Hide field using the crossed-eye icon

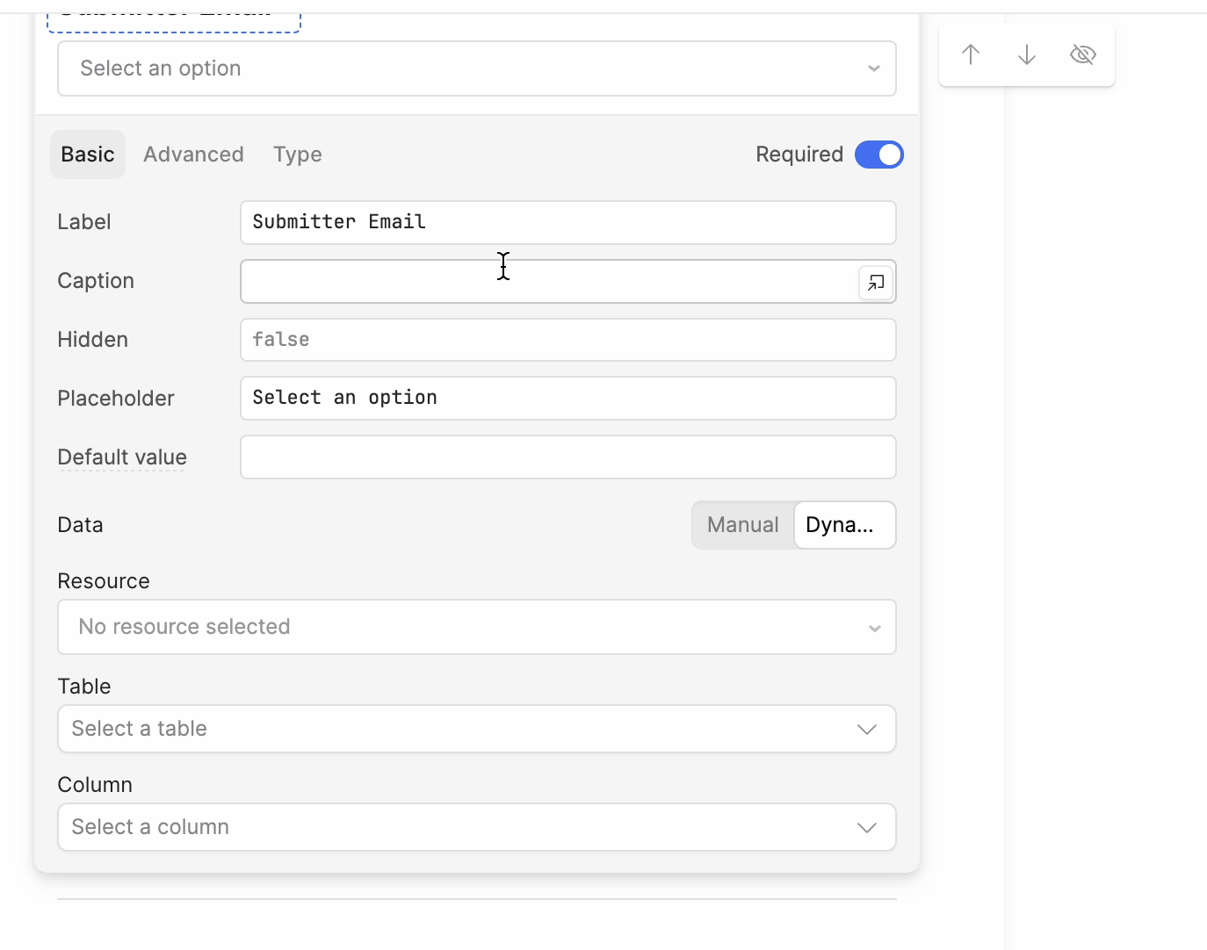pos(1083,54)
